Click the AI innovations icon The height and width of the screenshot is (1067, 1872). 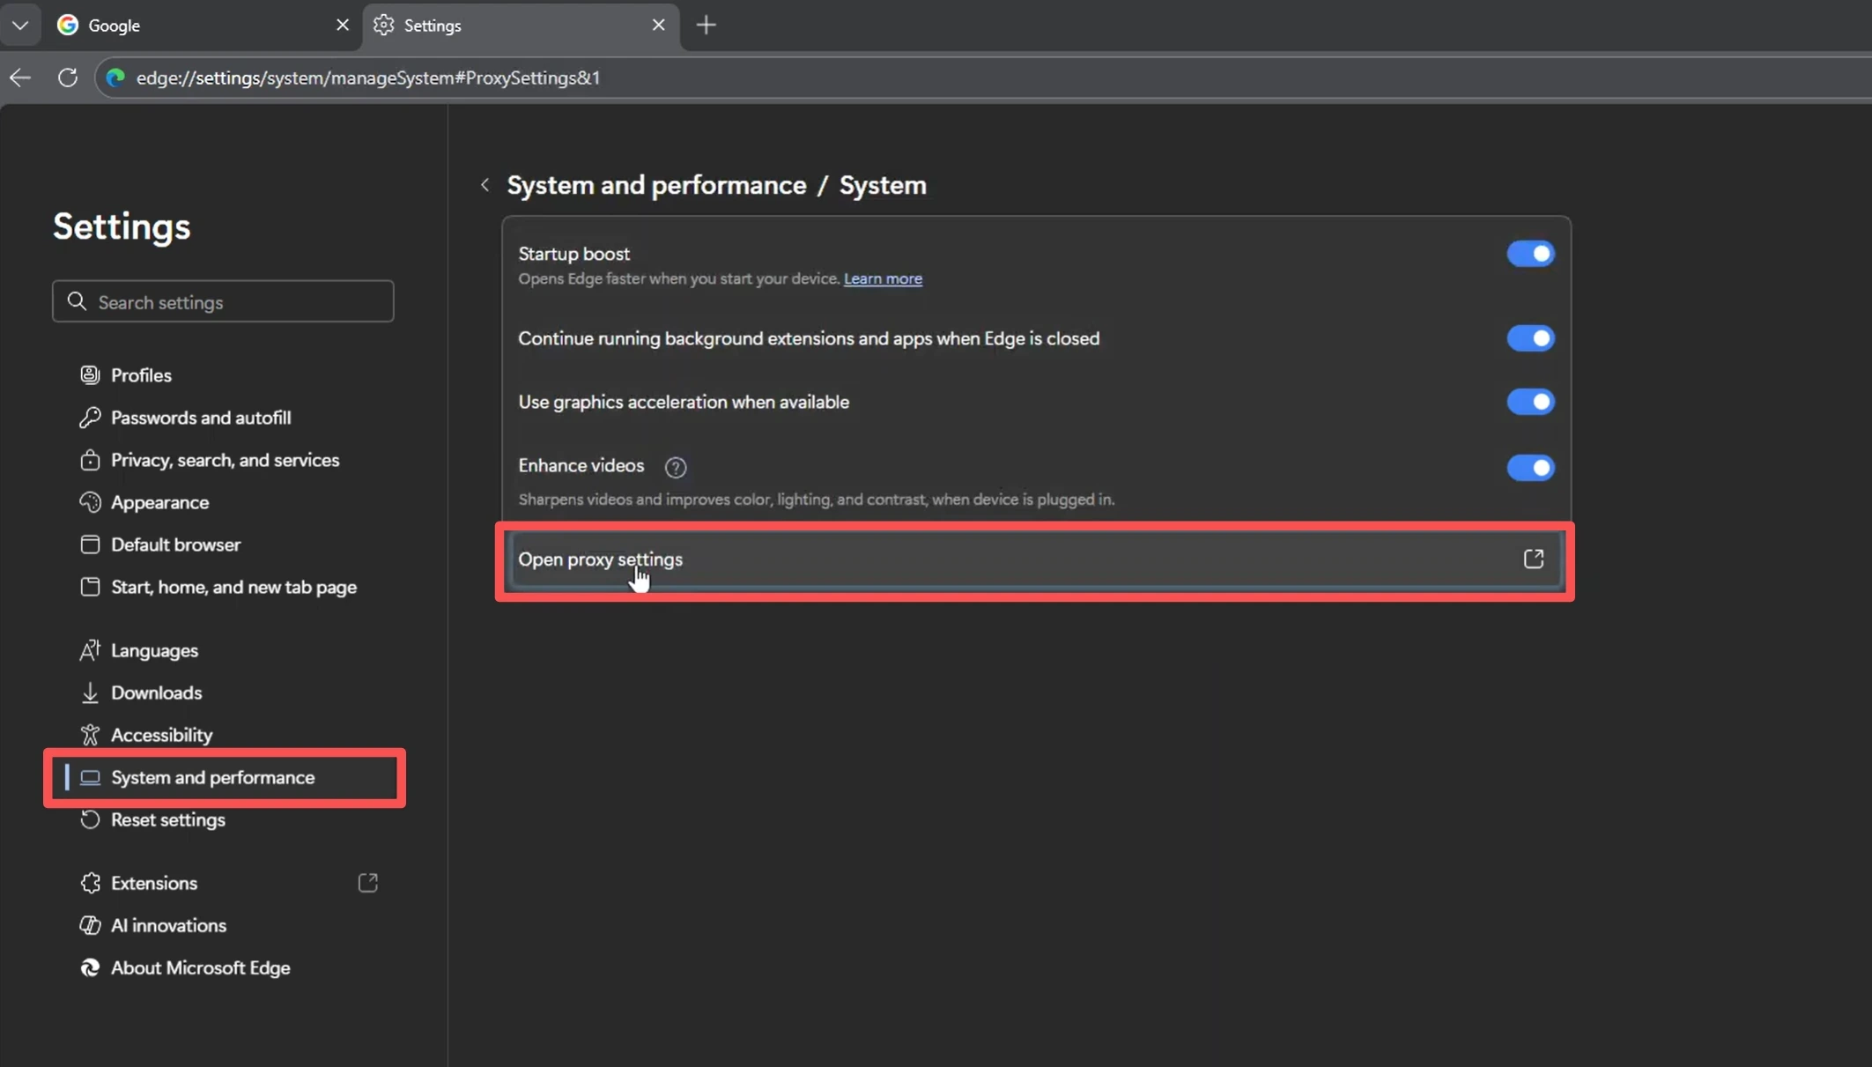[90, 925]
